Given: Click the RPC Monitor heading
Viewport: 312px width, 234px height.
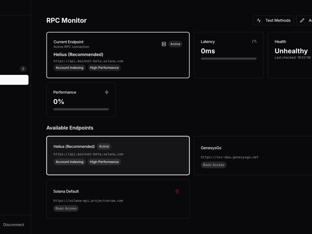Looking at the screenshot, I should [66, 20].
